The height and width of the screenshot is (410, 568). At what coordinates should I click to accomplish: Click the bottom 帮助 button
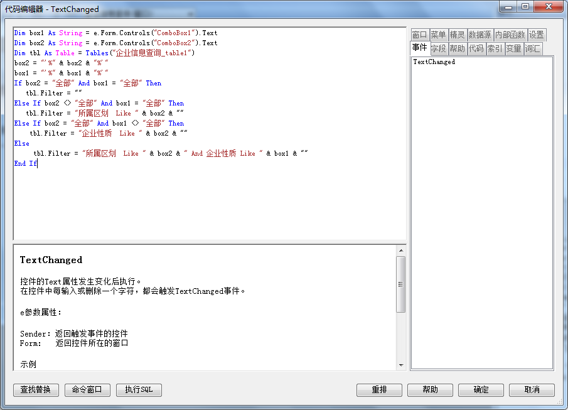430,390
